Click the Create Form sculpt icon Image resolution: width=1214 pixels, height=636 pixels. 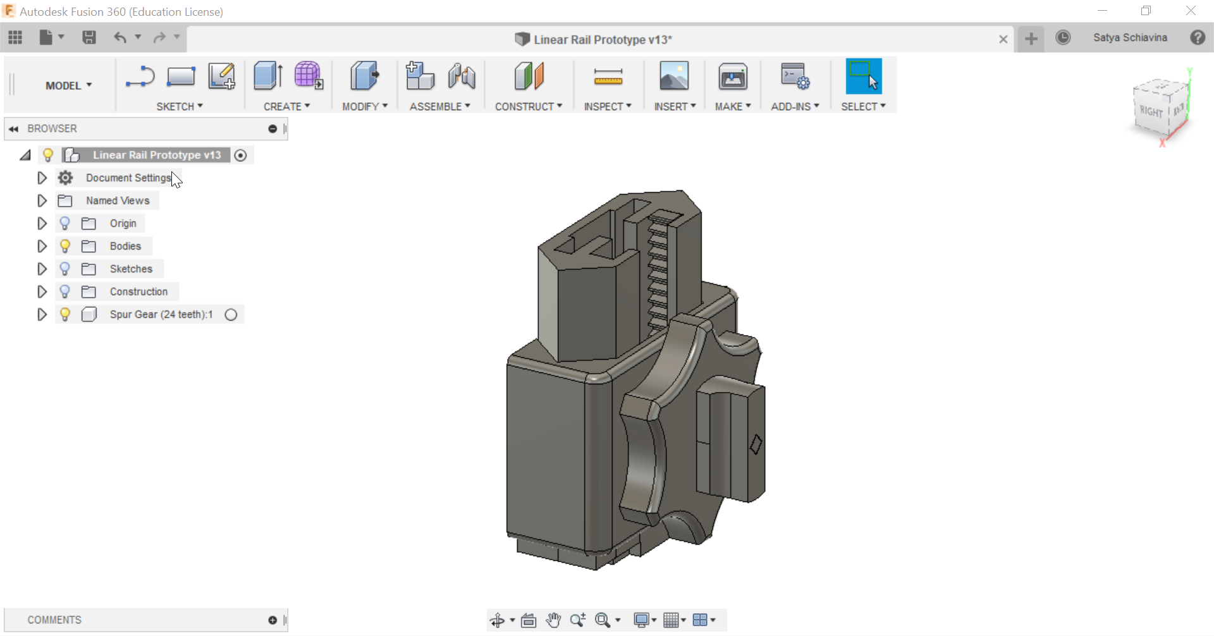tap(309, 76)
